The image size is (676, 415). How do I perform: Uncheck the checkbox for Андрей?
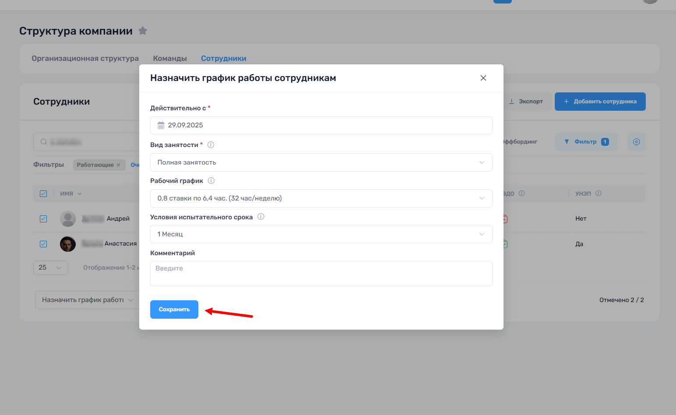[43, 219]
